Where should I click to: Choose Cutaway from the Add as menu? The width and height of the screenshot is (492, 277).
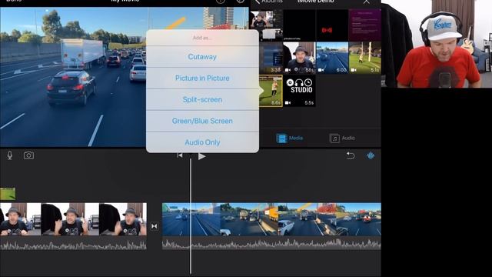click(202, 57)
